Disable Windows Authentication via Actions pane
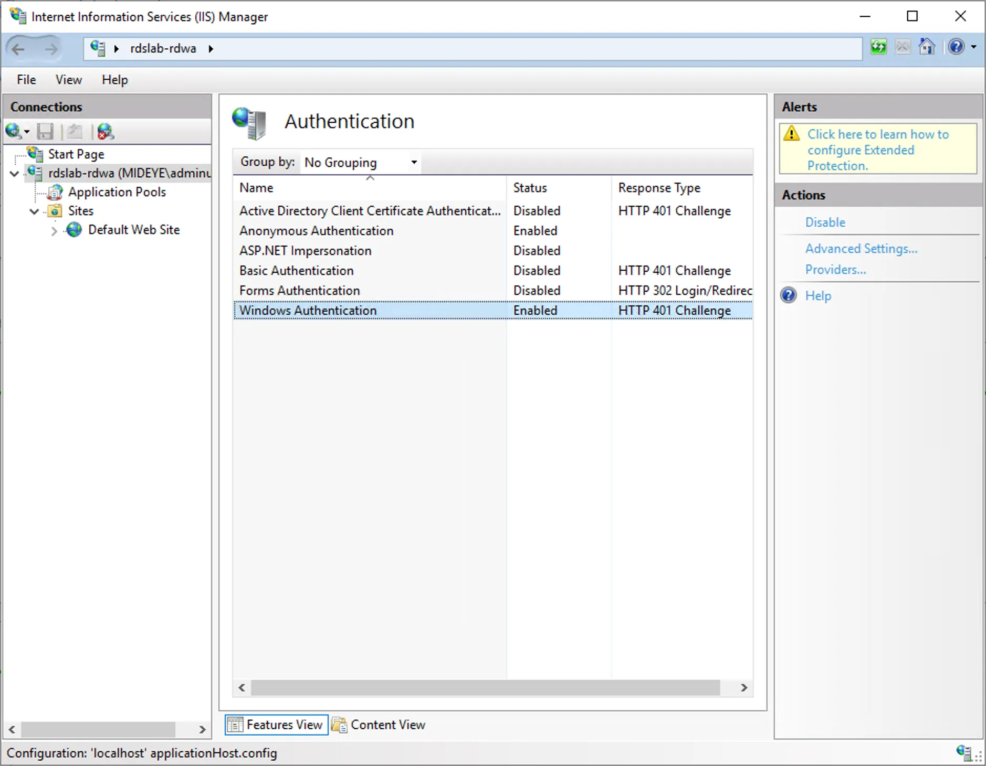This screenshot has width=986, height=766. click(x=824, y=222)
